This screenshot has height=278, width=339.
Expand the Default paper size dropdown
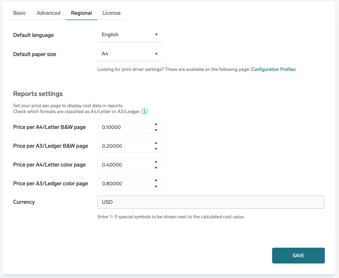point(130,54)
